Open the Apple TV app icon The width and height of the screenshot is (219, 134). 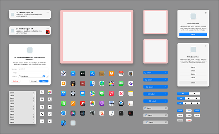(x=83, y=74)
